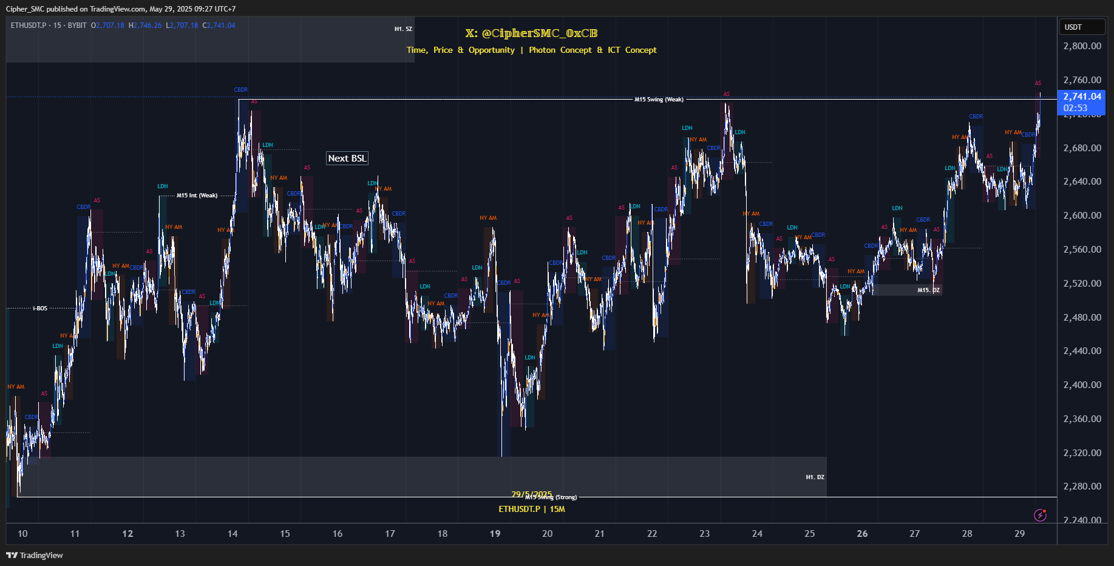Click date 26 on the time axis
This screenshot has height=566, width=1114.
click(862, 533)
